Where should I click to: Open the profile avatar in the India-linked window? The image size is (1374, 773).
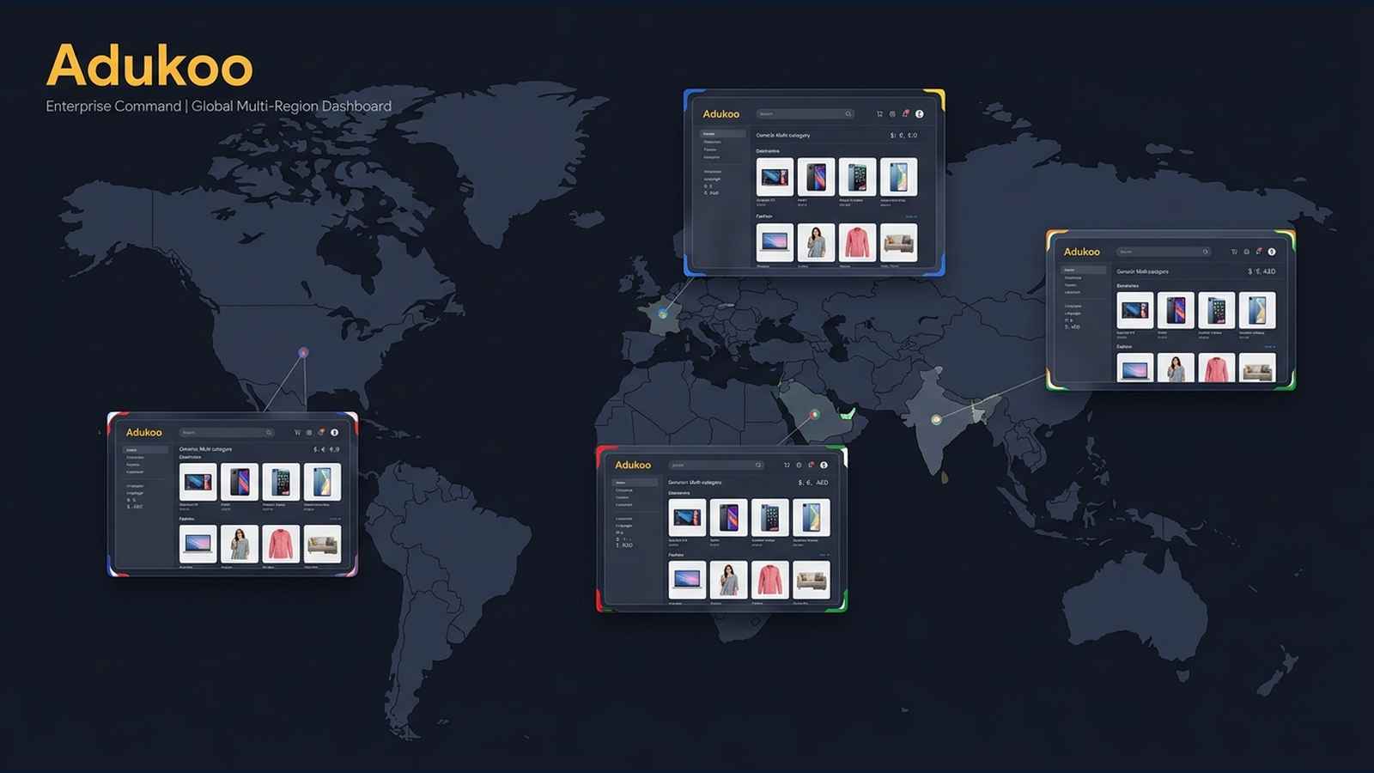pyautogui.click(x=1272, y=252)
